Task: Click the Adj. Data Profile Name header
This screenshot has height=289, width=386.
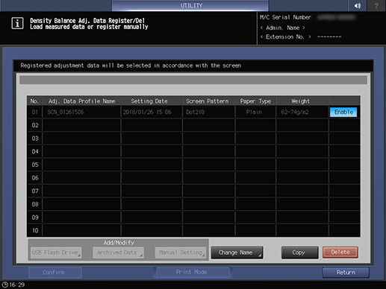Action: pyautogui.click(x=82, y=101)
